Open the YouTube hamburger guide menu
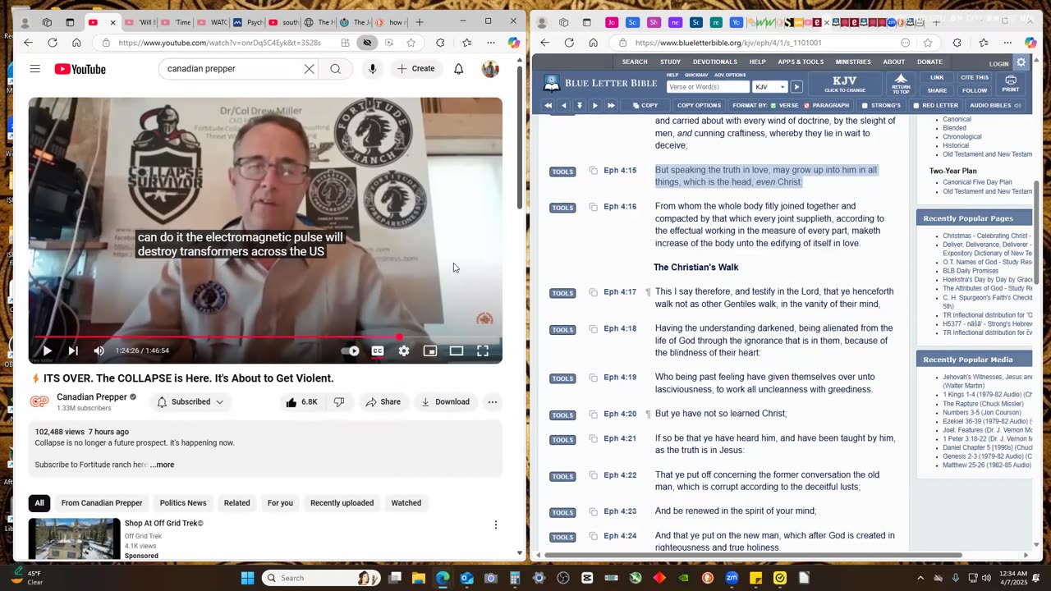Image resolution: width=1051 pixels, height=591 pixels. pyautogui.click(x=34, y=69)
